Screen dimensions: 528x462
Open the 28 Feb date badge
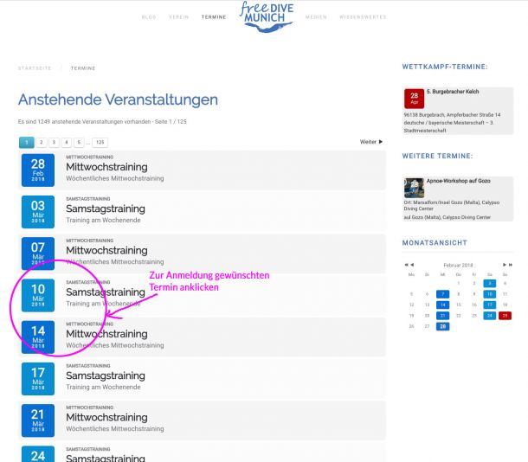click(x=38, y=168)
